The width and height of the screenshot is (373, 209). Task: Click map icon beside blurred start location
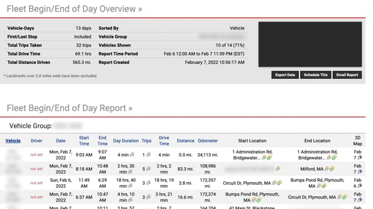point(277,169)
